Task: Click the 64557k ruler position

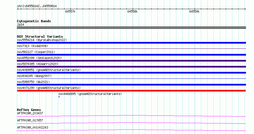Action: 70,11
